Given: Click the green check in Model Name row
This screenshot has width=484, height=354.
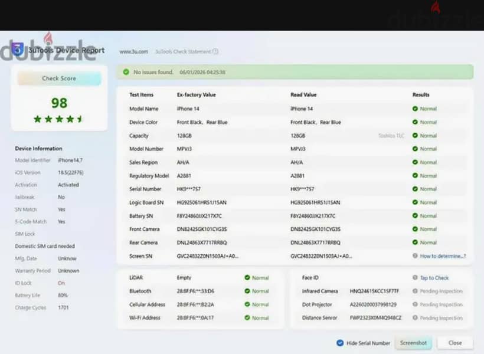Looking at the screenshot, I should point(415,109).
